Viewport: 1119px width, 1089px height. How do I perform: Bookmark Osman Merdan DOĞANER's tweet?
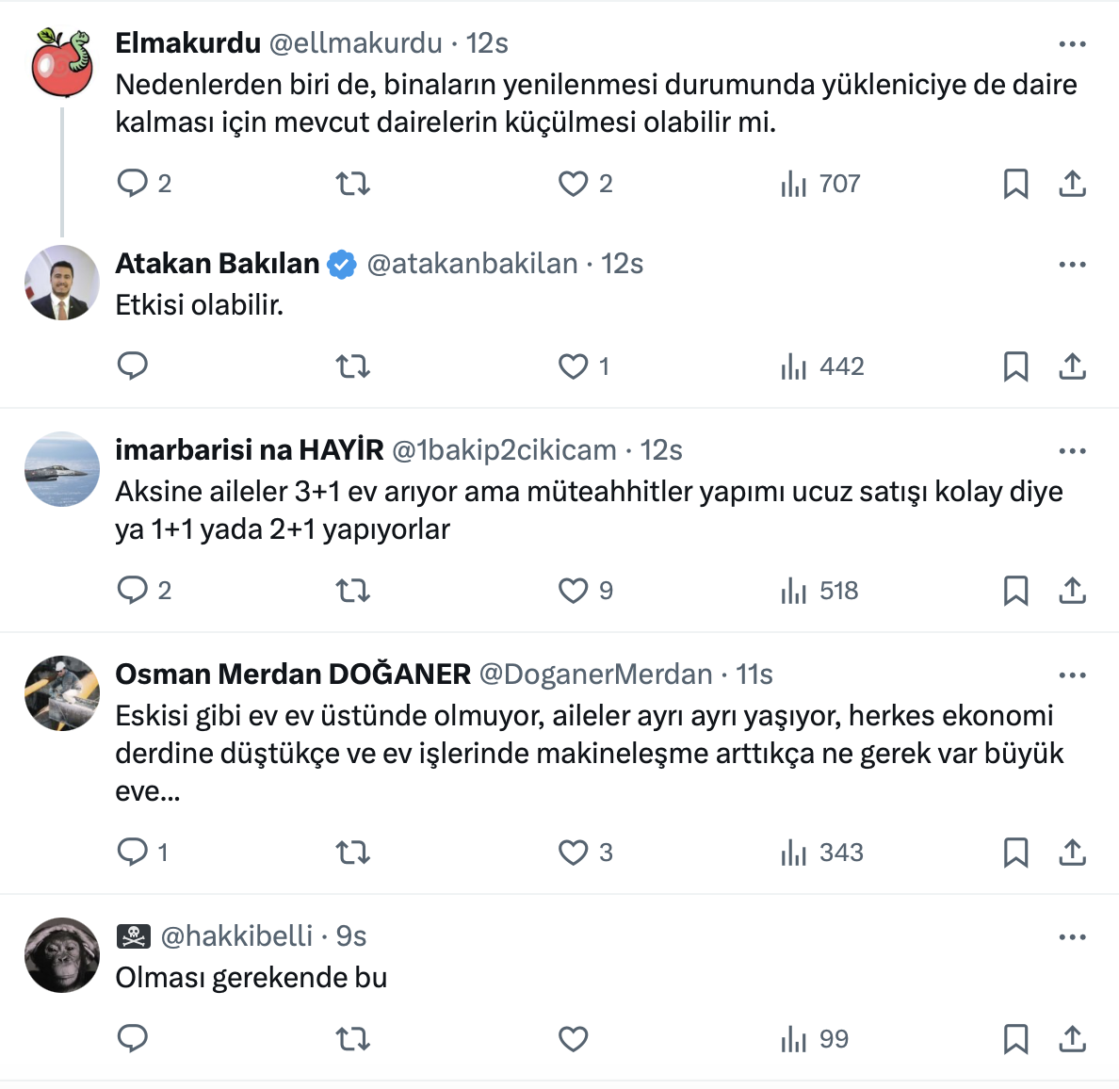coord(1015,853)
